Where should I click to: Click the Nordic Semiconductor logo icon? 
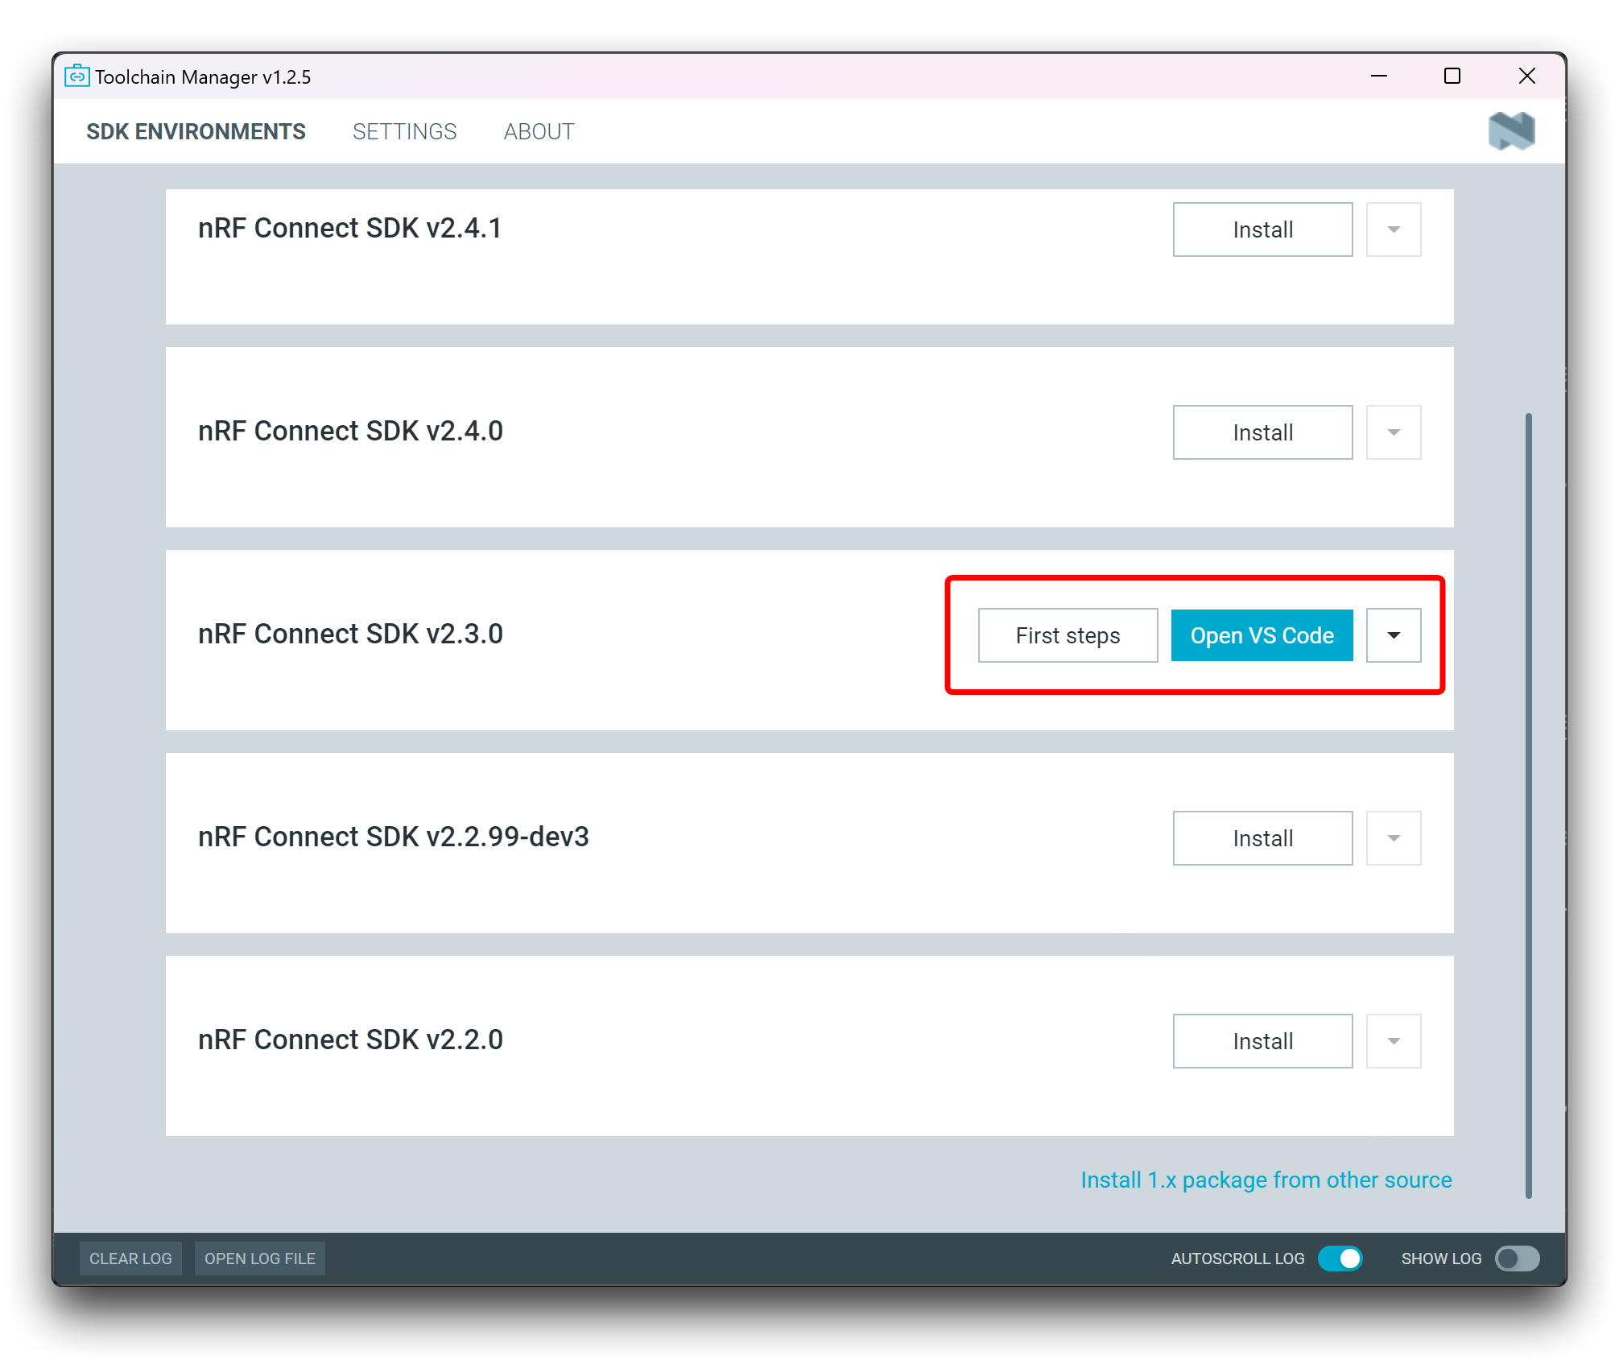[x=1511, y=131]
